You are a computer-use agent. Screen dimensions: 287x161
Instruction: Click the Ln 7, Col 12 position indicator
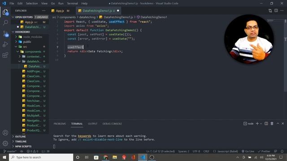161,151
